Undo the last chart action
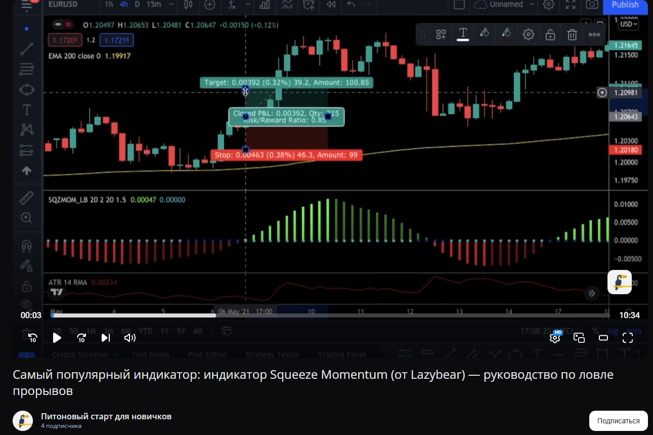The width and height of the screenshot is (653, 435). coord(352,5)
